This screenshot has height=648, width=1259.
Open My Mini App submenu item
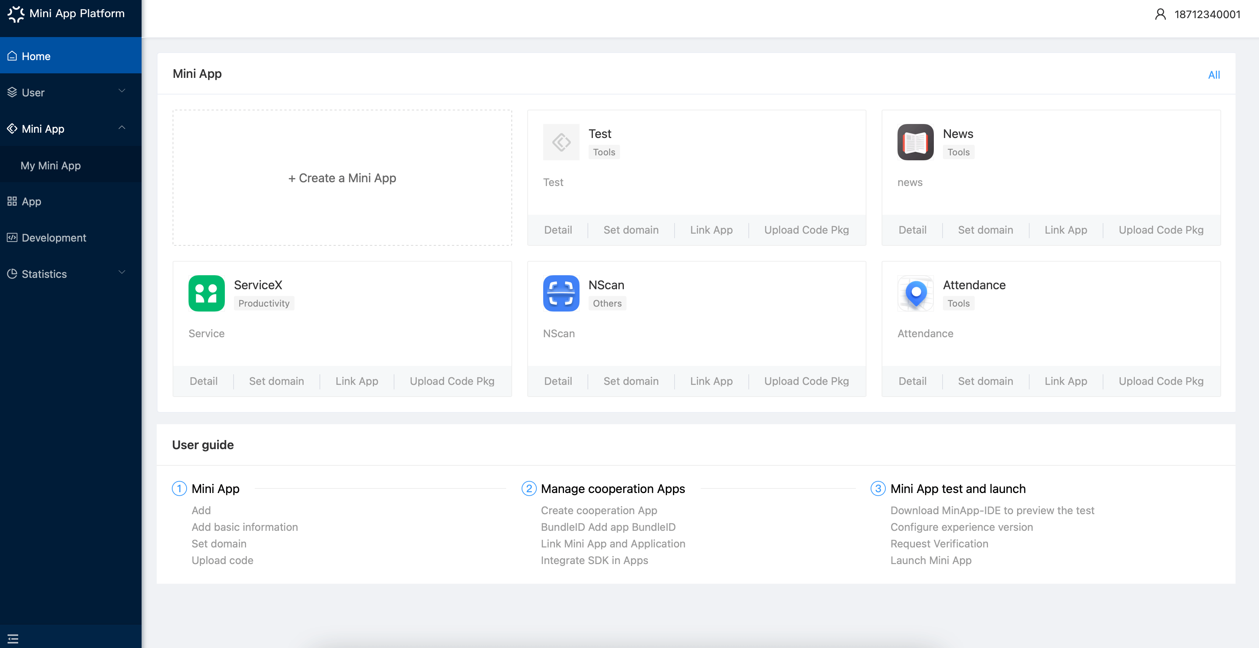point(71,166)
